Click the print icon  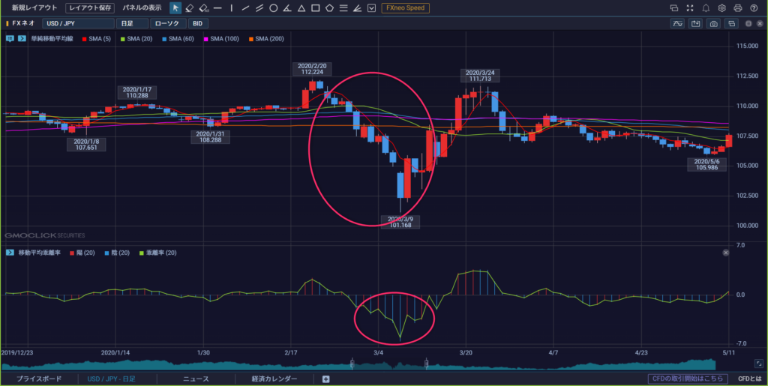(x=738, y=7)
